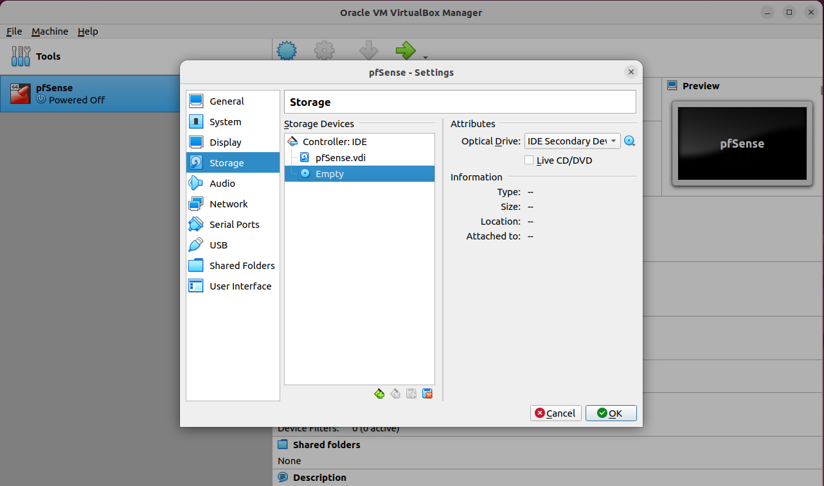Open the System settings category
Image resolution: width=824 pixels, height=486 pixels.
[233, 122]
